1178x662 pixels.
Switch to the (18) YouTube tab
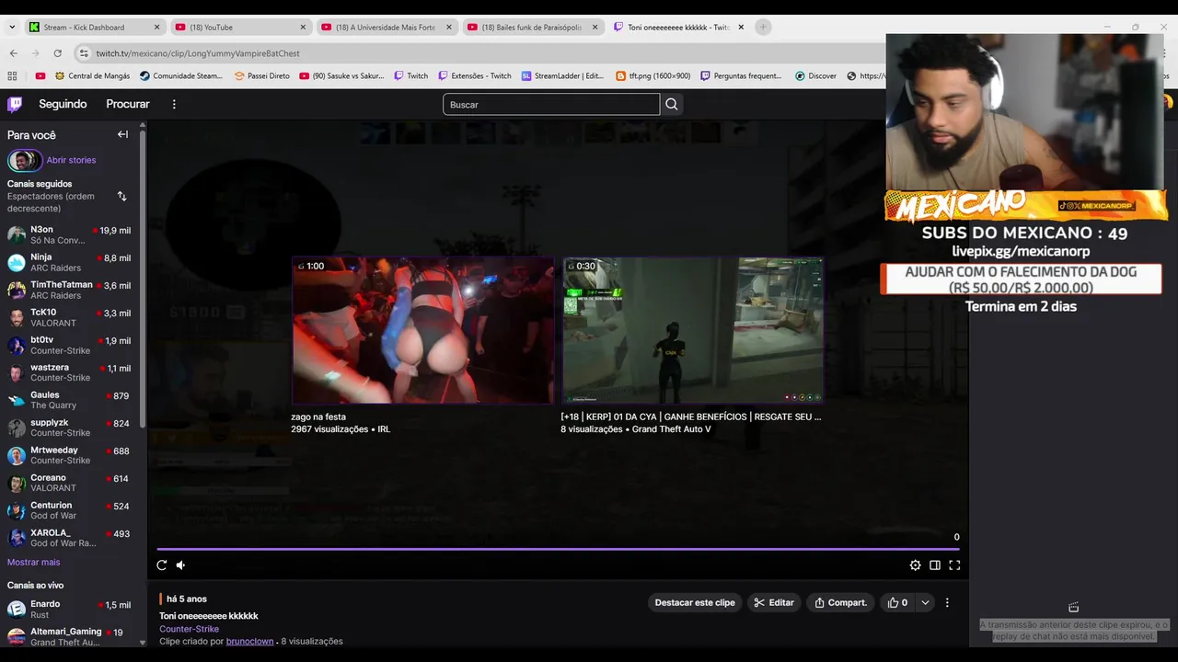point(239,28)
